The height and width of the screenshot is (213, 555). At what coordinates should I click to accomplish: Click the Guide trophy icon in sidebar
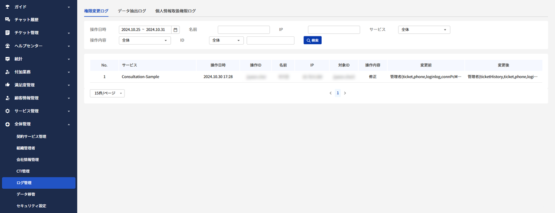pos(7,7)
